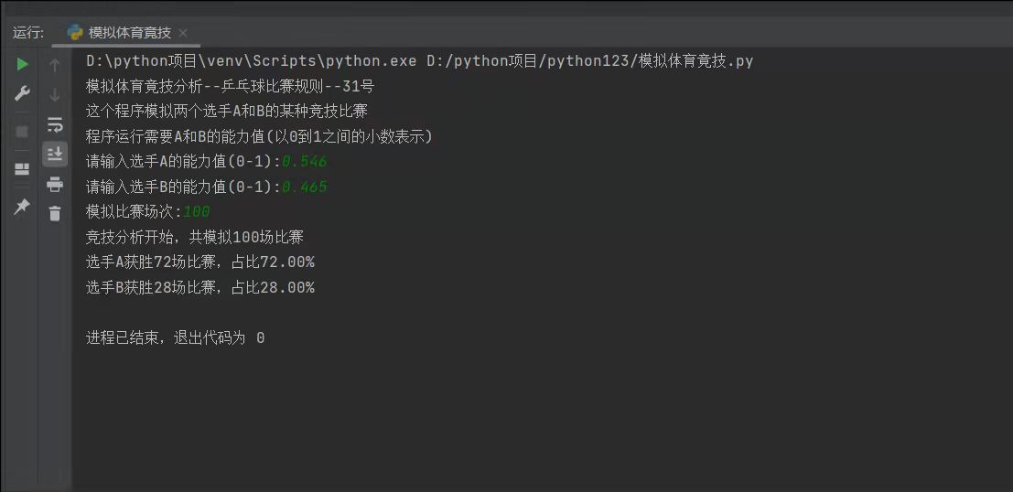This screenshot has width=1013, height=492.
Task: Click the up arrow navigation icon
Action: point(55,65)
